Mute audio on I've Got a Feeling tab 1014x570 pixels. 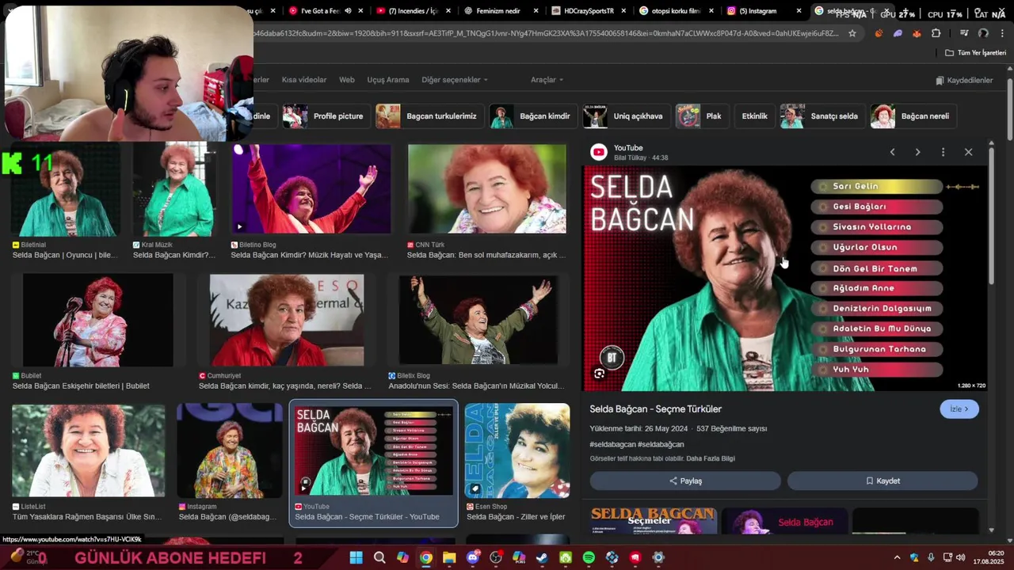[347, 11]
